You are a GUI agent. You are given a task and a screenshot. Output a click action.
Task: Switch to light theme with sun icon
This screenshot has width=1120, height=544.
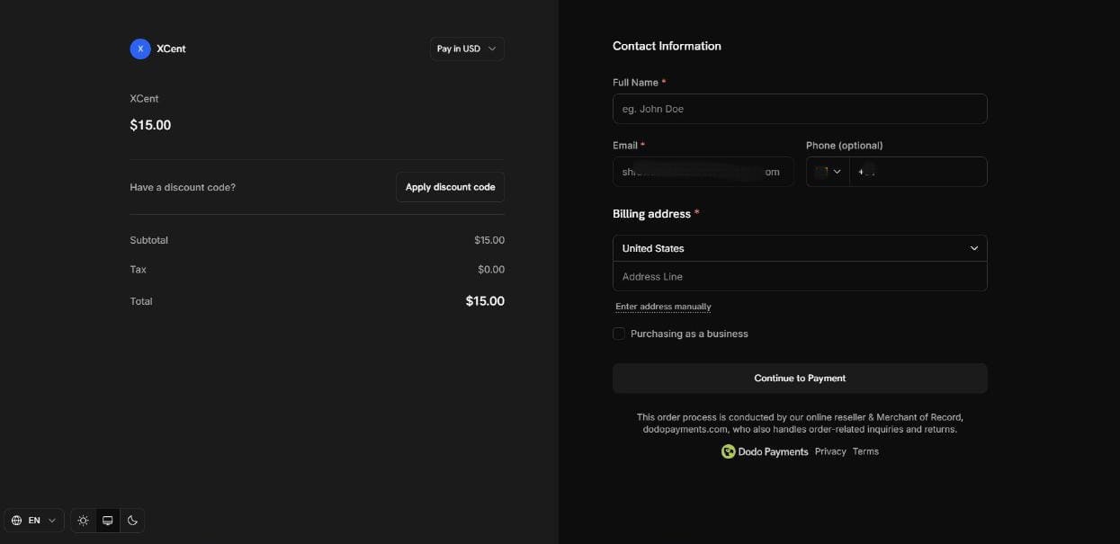83,520
